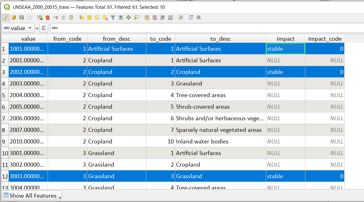
Task: Click the 'stable' impact cell in row 1
Action: (x=286, y=49)
